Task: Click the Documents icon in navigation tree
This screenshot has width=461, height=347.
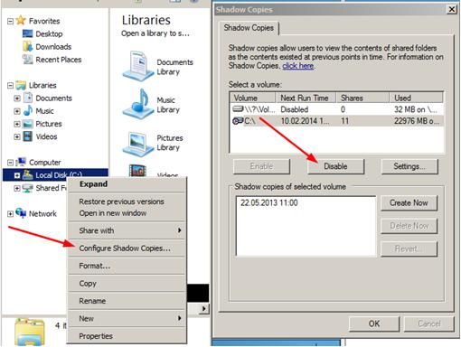Action: (28, 98)
